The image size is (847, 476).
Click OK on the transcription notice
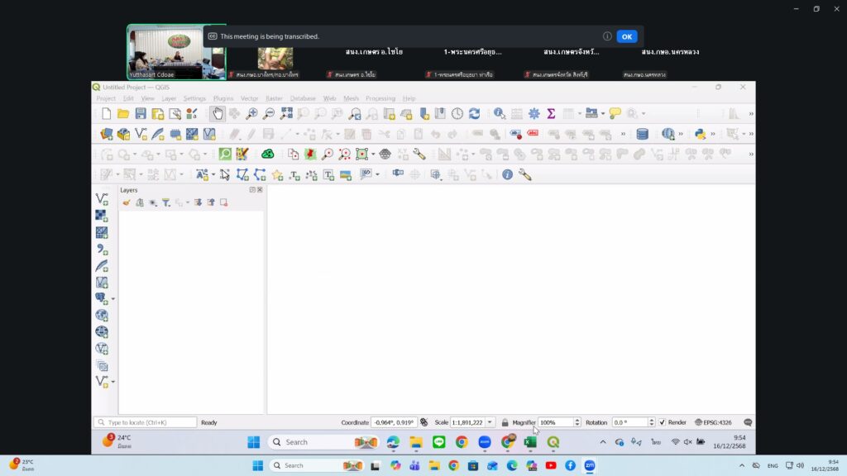627,36
